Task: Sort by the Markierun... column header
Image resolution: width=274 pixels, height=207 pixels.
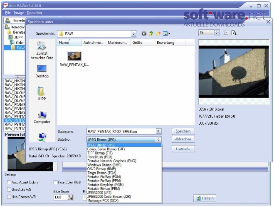Action: [118, 43]
